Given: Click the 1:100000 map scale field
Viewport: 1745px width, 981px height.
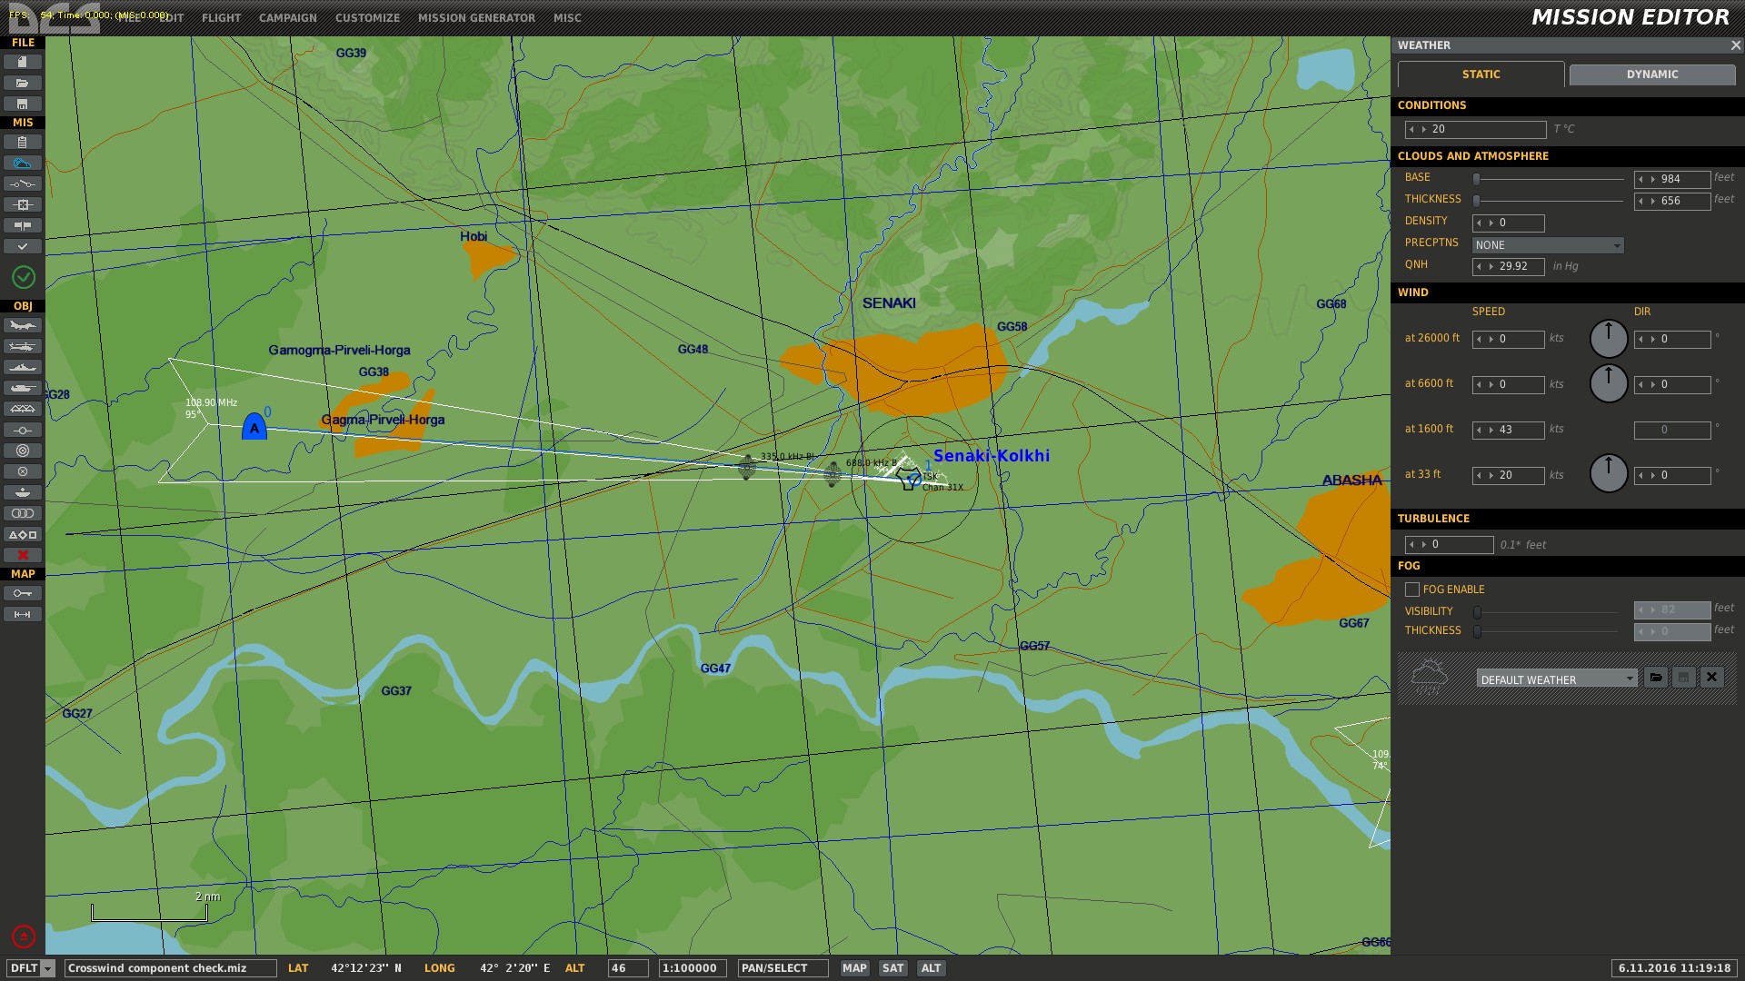Looking at the screenshot, I should [693, 968].
